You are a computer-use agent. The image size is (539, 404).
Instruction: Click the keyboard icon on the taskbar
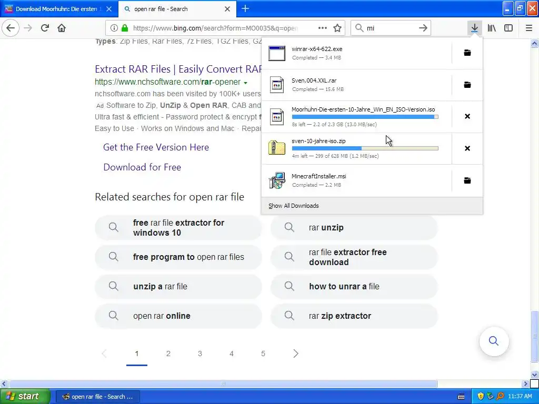(461, 397)
